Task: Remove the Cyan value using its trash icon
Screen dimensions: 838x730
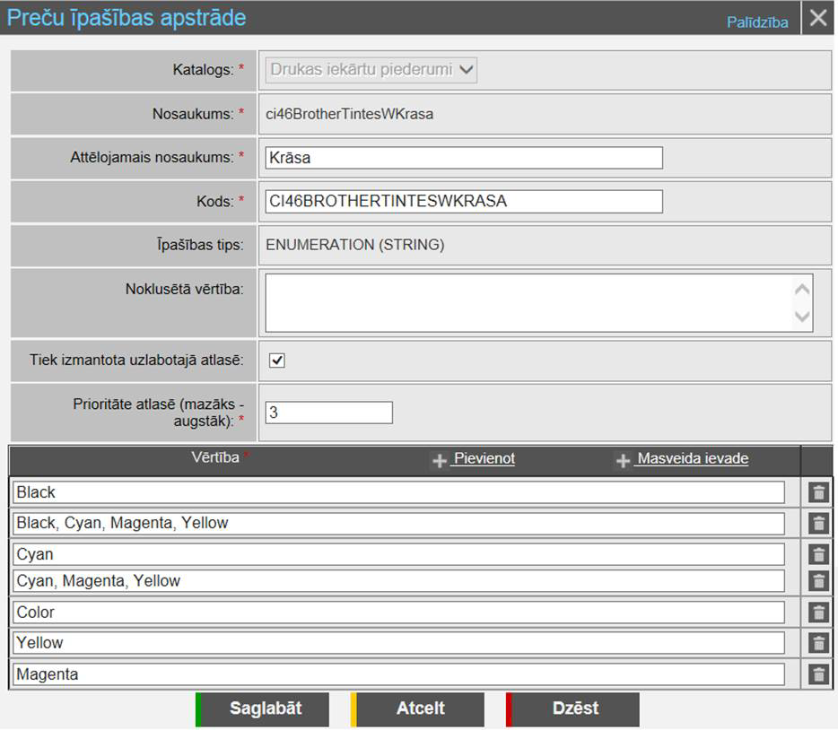Action: click(x=817, y=554)
